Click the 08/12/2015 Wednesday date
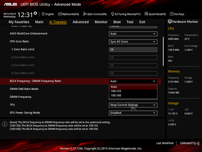Image resolution: width=202 pixels, height=152 pixels. click(10, 15)
